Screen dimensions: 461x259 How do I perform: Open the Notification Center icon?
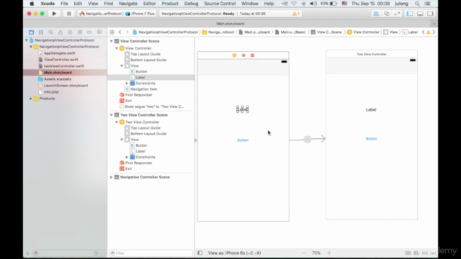click(x=428, y=4)
